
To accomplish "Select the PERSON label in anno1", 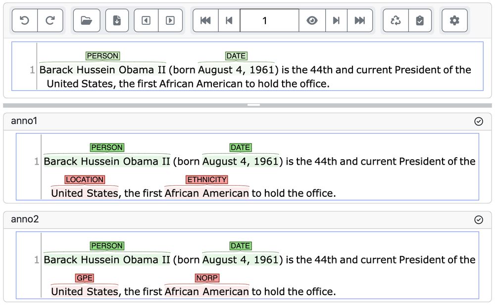I will [x=107, y=147].
